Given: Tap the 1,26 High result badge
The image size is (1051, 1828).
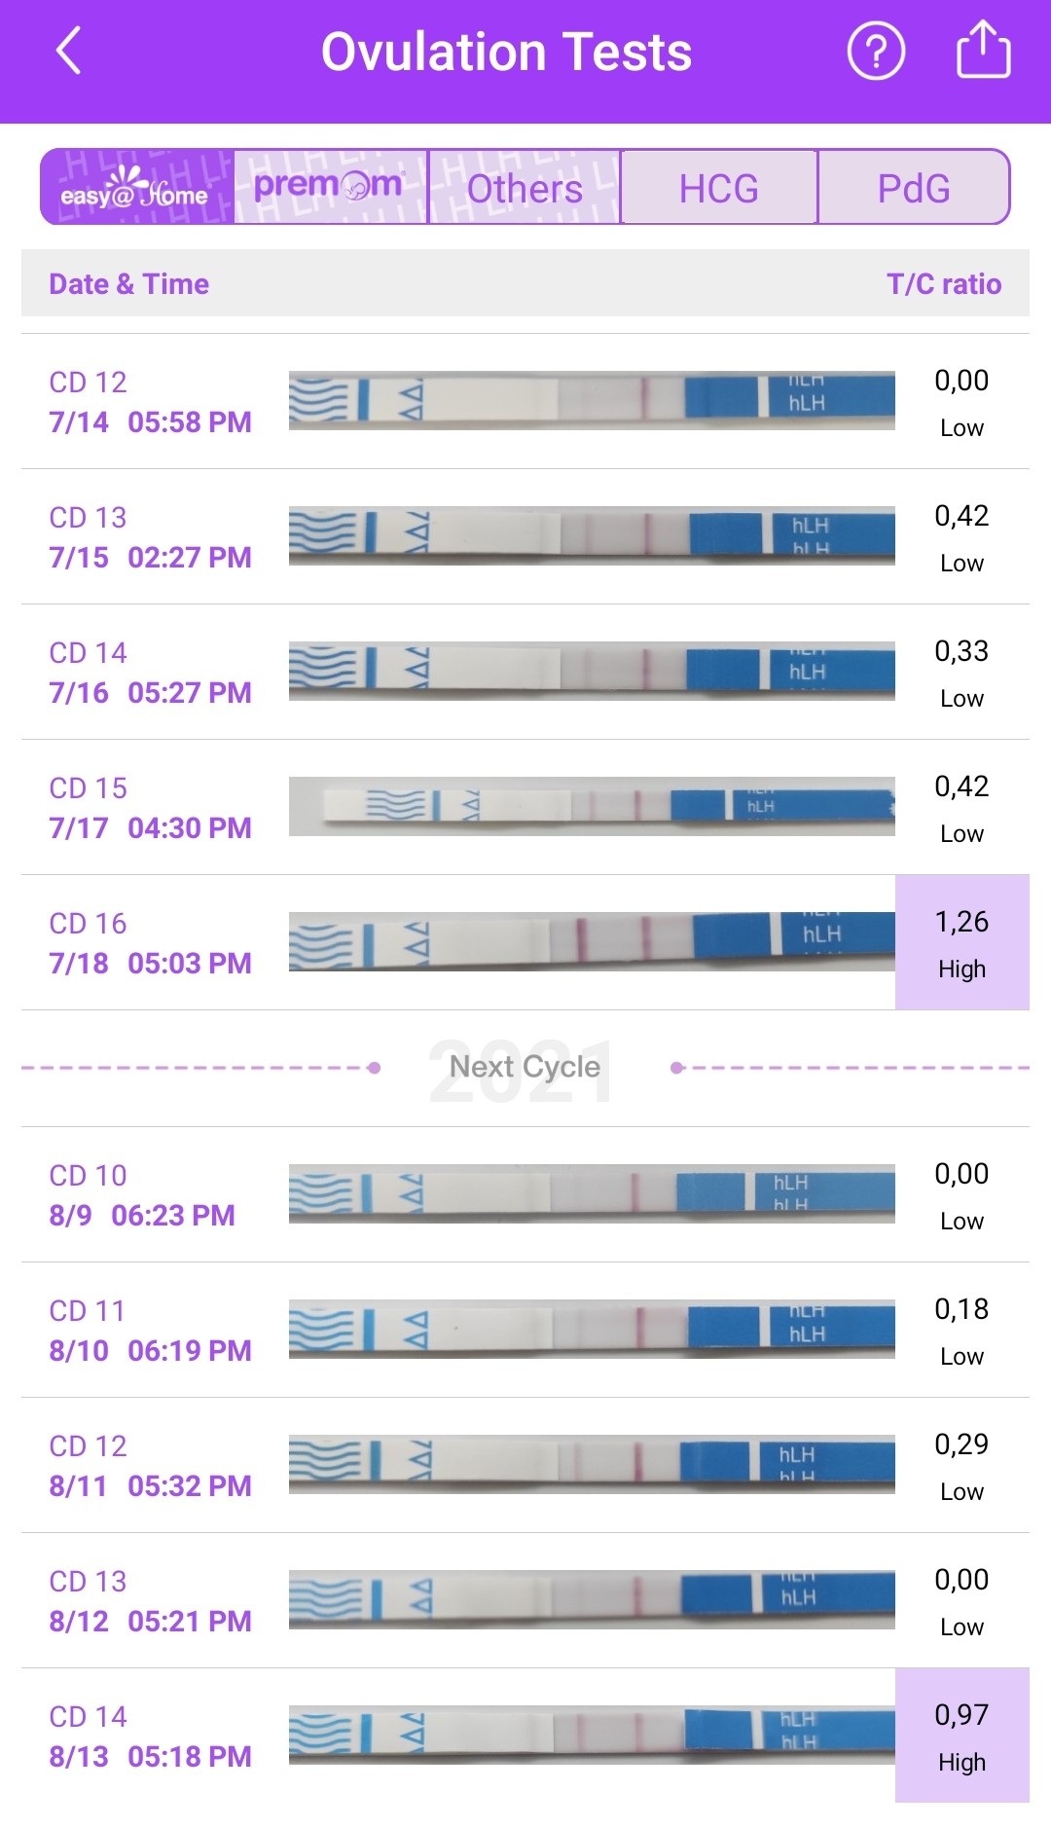Looking at the screenshot, I should [961, 942].
